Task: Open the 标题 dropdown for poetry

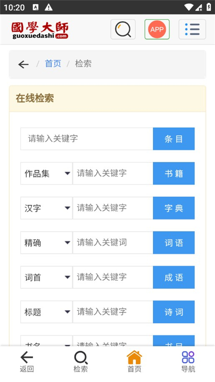Action: [46, 312]
